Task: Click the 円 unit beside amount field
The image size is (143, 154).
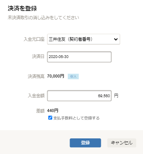Action: click(116, 96)
